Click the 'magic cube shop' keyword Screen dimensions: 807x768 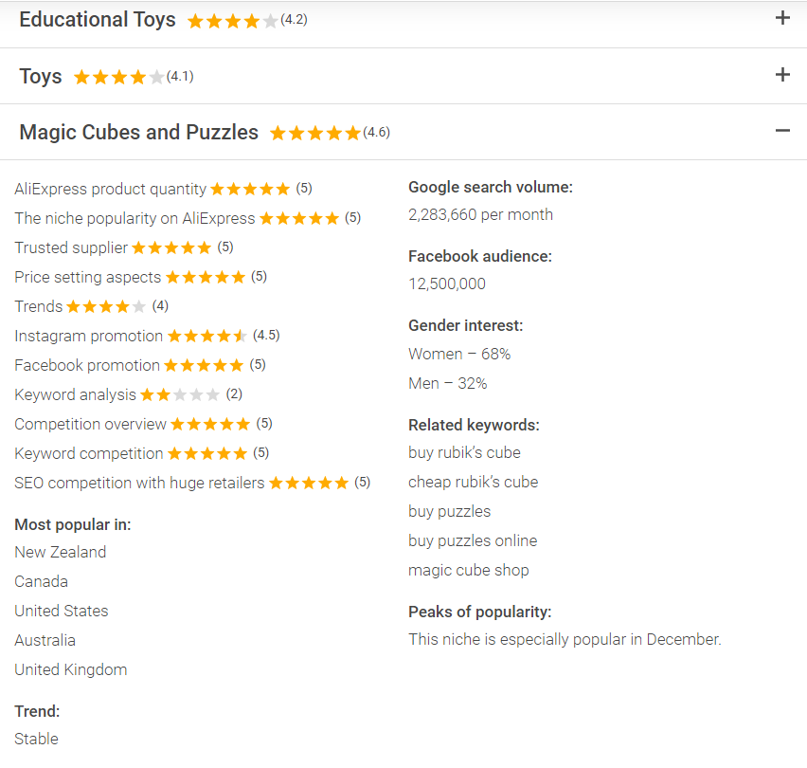pyautogui.click(x=468, y=570)
